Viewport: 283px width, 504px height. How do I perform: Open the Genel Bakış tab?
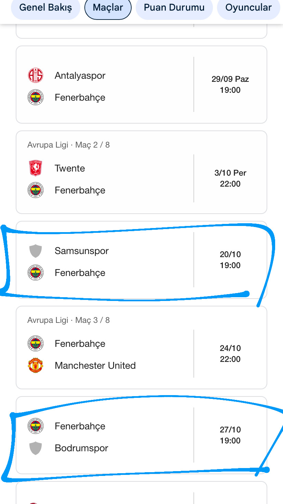tap(45, 8)
